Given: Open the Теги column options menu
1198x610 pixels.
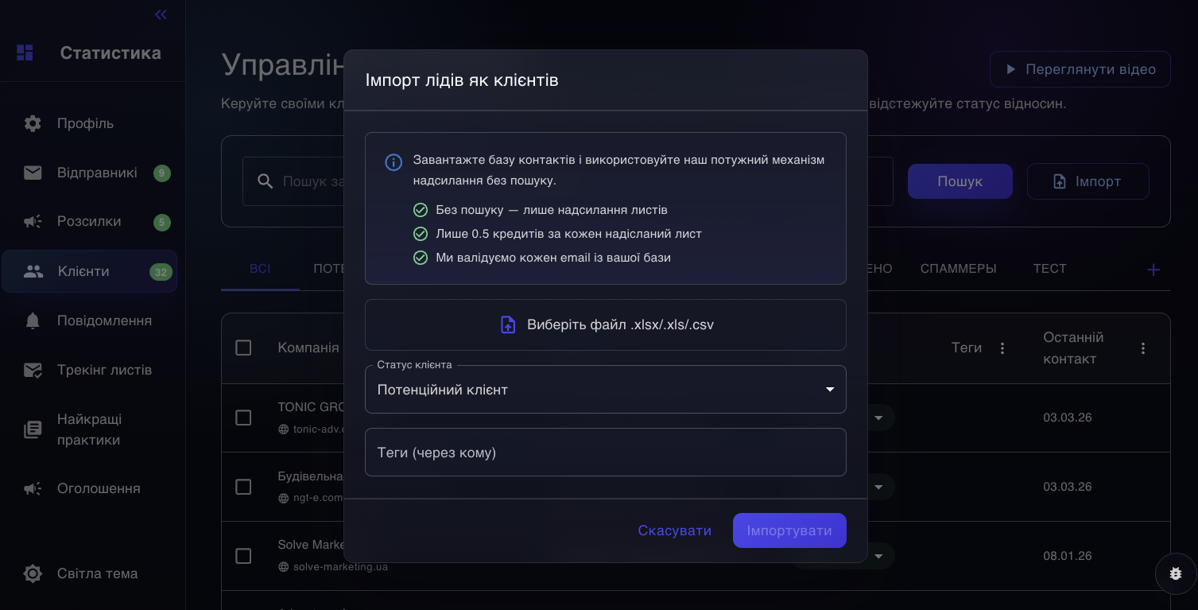Looking at the screenshot, I should [1002, 348].
